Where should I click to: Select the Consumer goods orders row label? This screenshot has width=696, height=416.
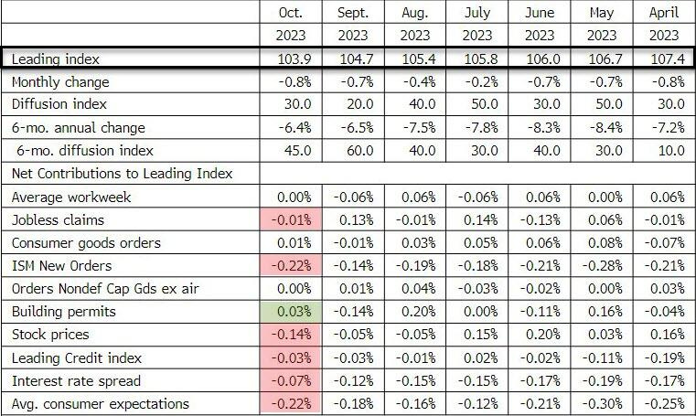[x=86, y=242]
